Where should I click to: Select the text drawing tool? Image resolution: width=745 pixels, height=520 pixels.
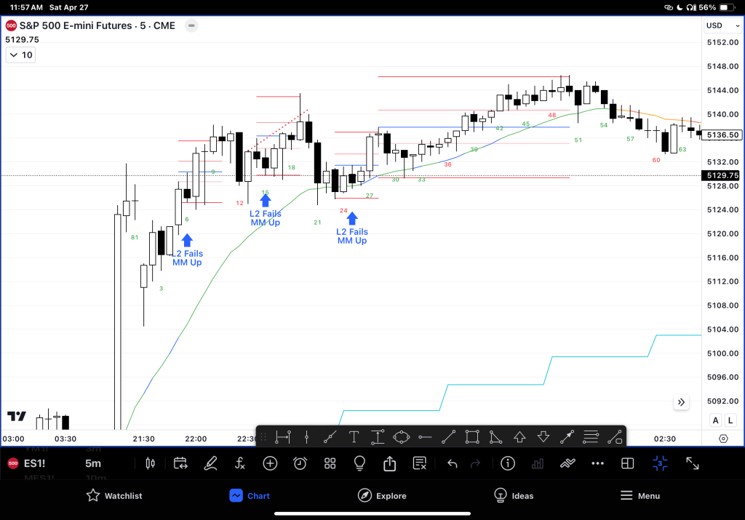tap(354, 437)
